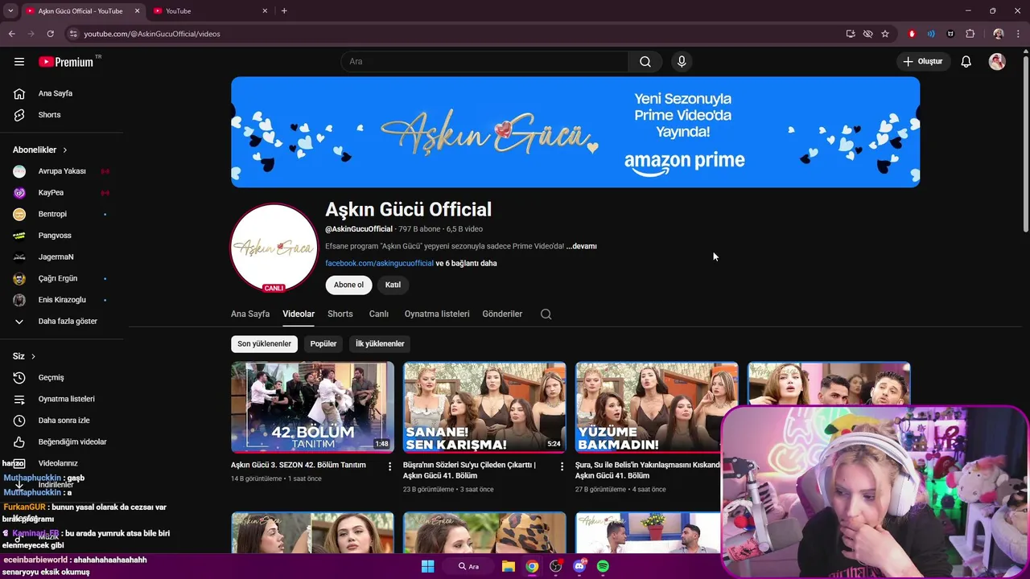Select the İlk yüklenenler filter chip

[x=380, y=344]
